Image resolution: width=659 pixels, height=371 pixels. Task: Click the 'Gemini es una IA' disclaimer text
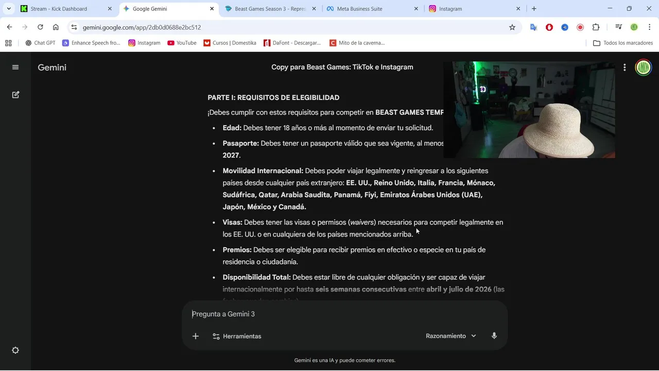[344, 360]
